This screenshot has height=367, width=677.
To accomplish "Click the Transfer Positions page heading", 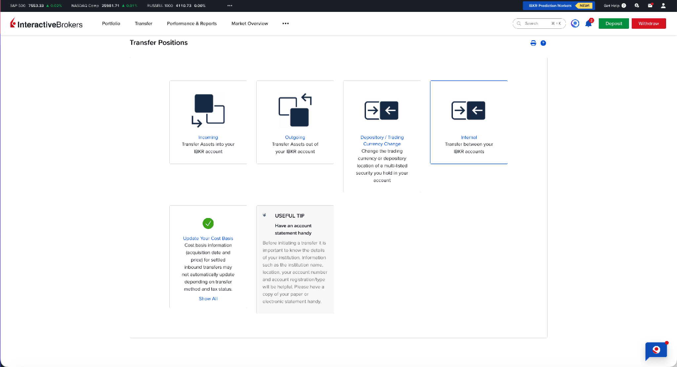I will coord(159,43).
